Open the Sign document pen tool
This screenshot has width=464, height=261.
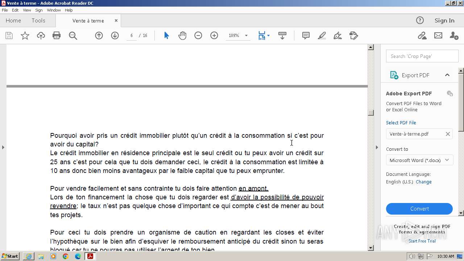tap(337, 36)
